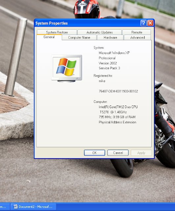Dismiss the dialog with Cancel

coord(118,153)
